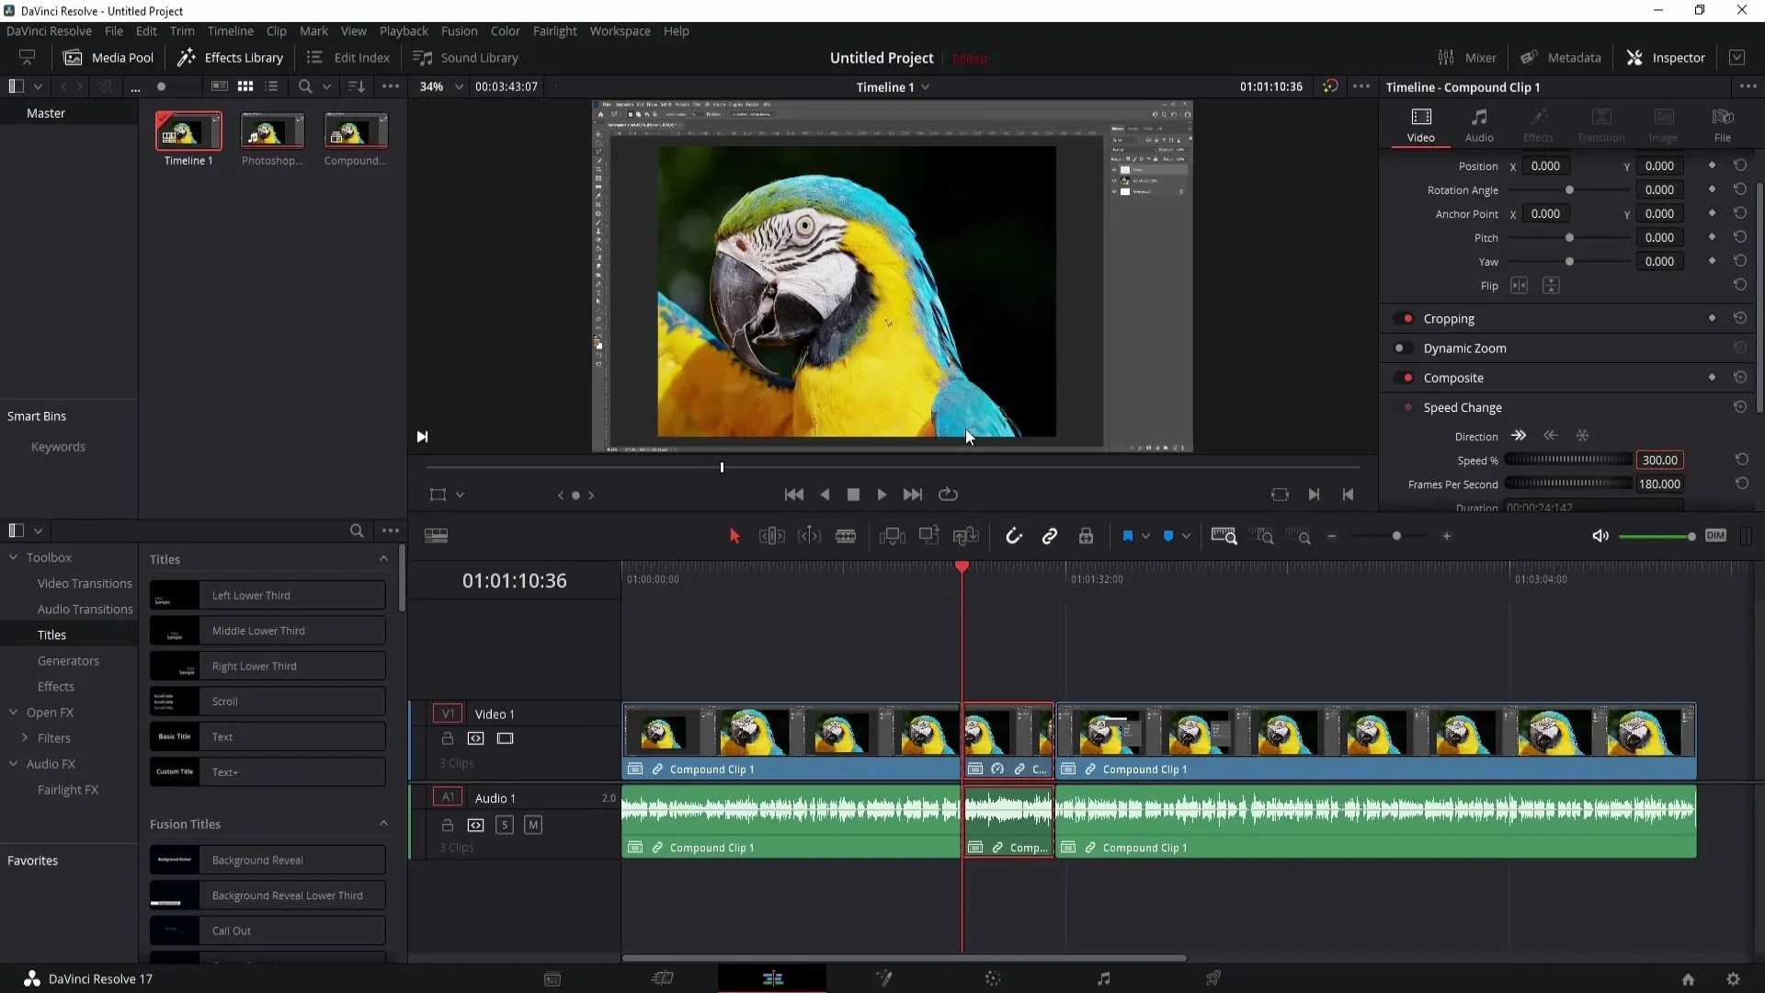Add a blue Marker on timeline

click(x=1168, y=536)
